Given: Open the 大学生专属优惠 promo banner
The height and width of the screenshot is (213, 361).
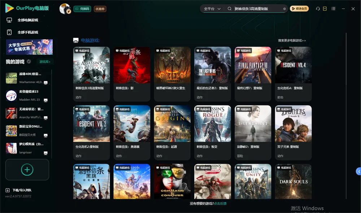Looking at the screenshot, I should click(29, 47).
